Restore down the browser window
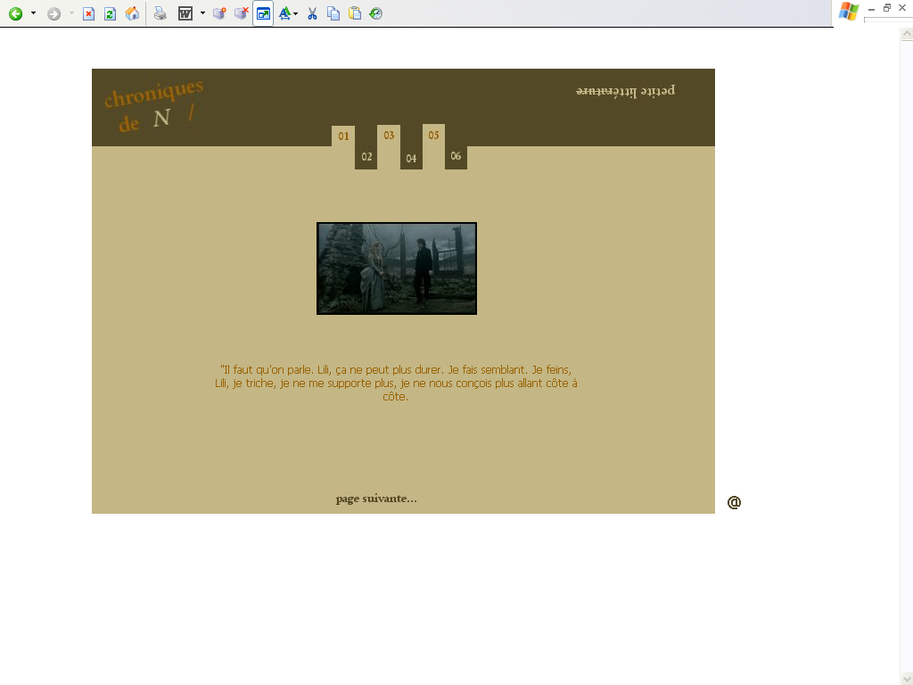Screen dimensions: 913x685 click(x=887, y=7)
